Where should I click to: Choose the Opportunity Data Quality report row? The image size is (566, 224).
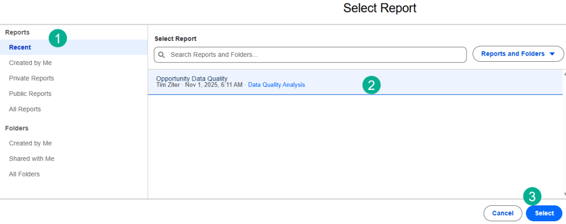pos(249,82)
